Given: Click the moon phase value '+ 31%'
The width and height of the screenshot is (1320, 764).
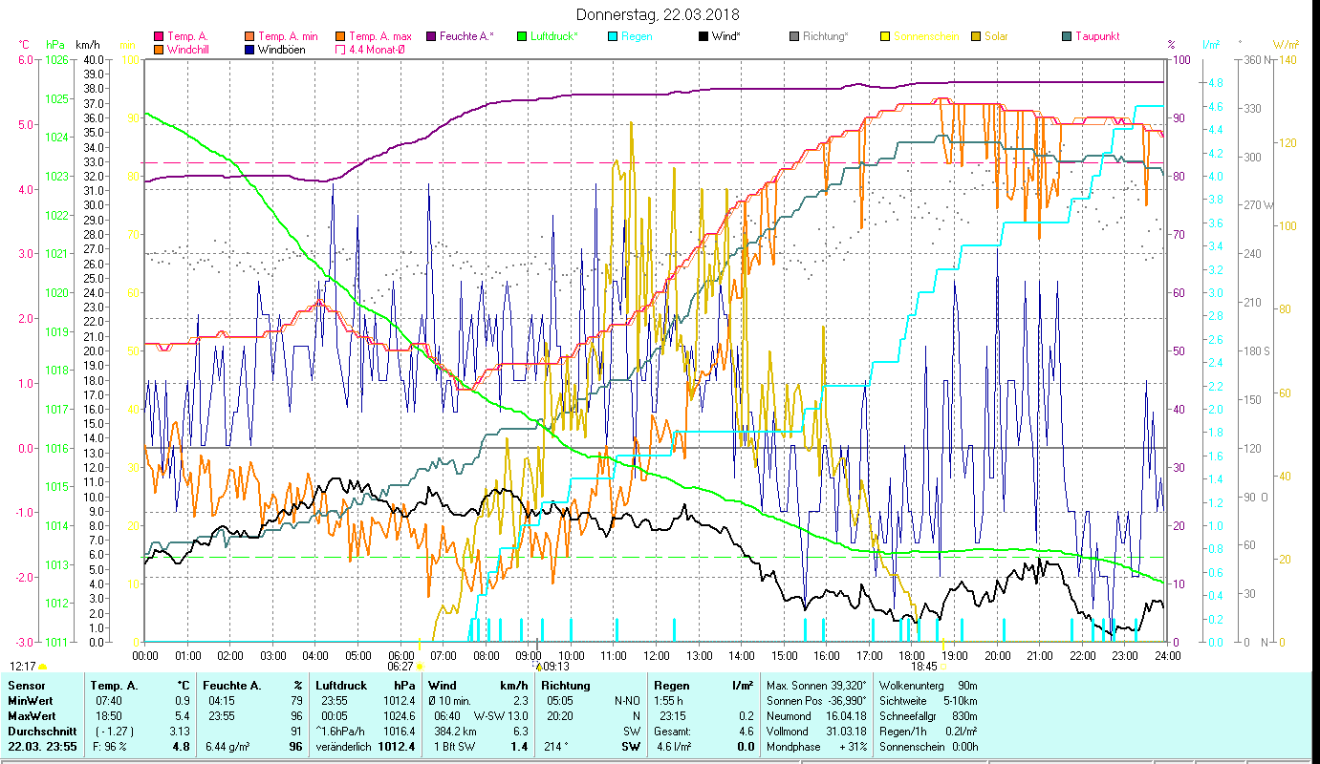Looking at the screenshot, I should pos(853,747).
